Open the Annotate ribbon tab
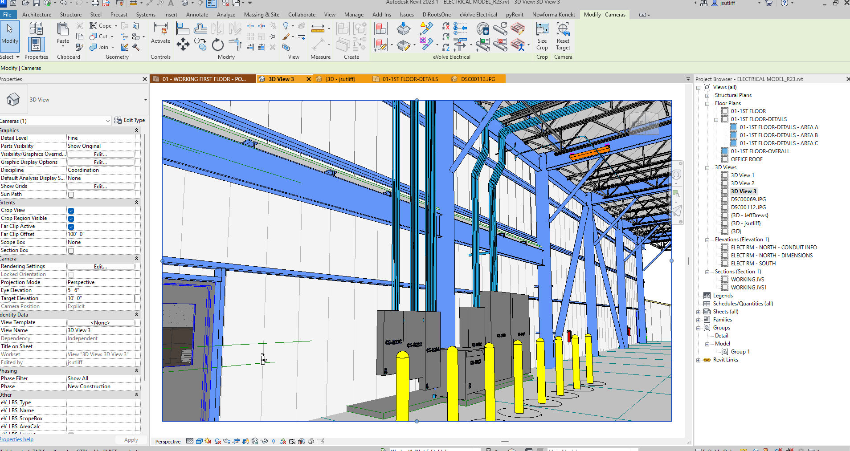The width and height of the screenshot is (850, 451). [x=197, y=15]
